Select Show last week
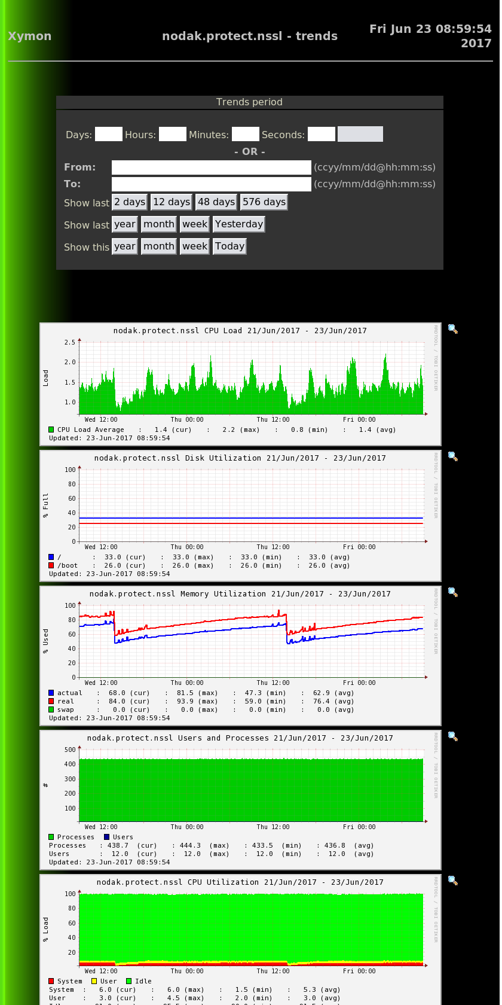Image resolution: width=502 pixels, height=1005 pixels. point(195,224)
